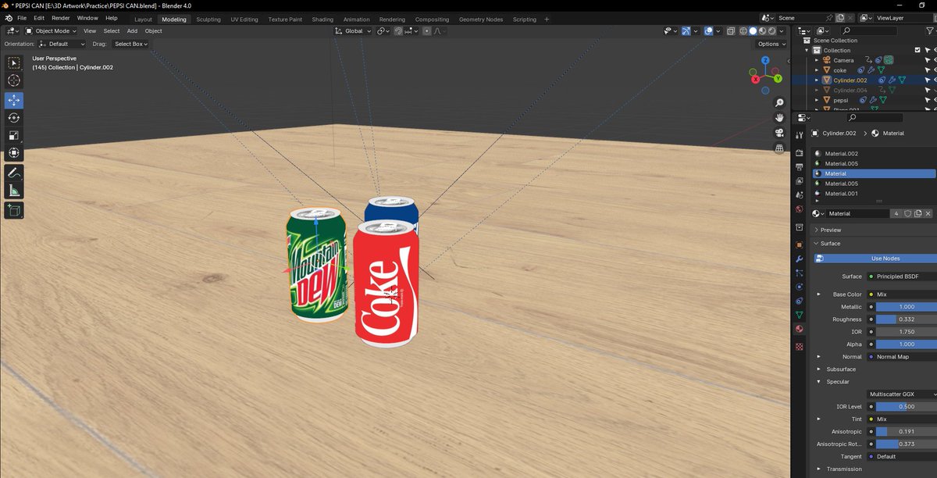
Task: Click the Blender logo menu icon
Action: (8, 18)
